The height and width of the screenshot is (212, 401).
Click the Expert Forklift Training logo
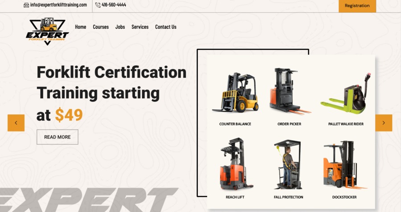[x=47, y=31]
